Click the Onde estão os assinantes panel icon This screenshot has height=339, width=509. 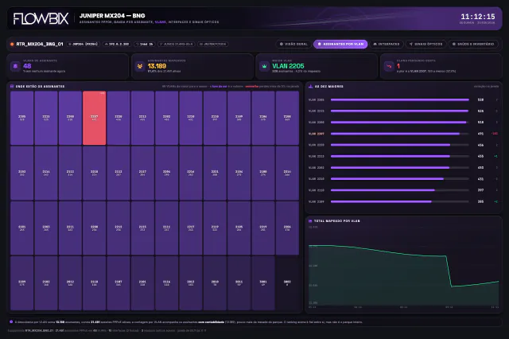point(12,87)
